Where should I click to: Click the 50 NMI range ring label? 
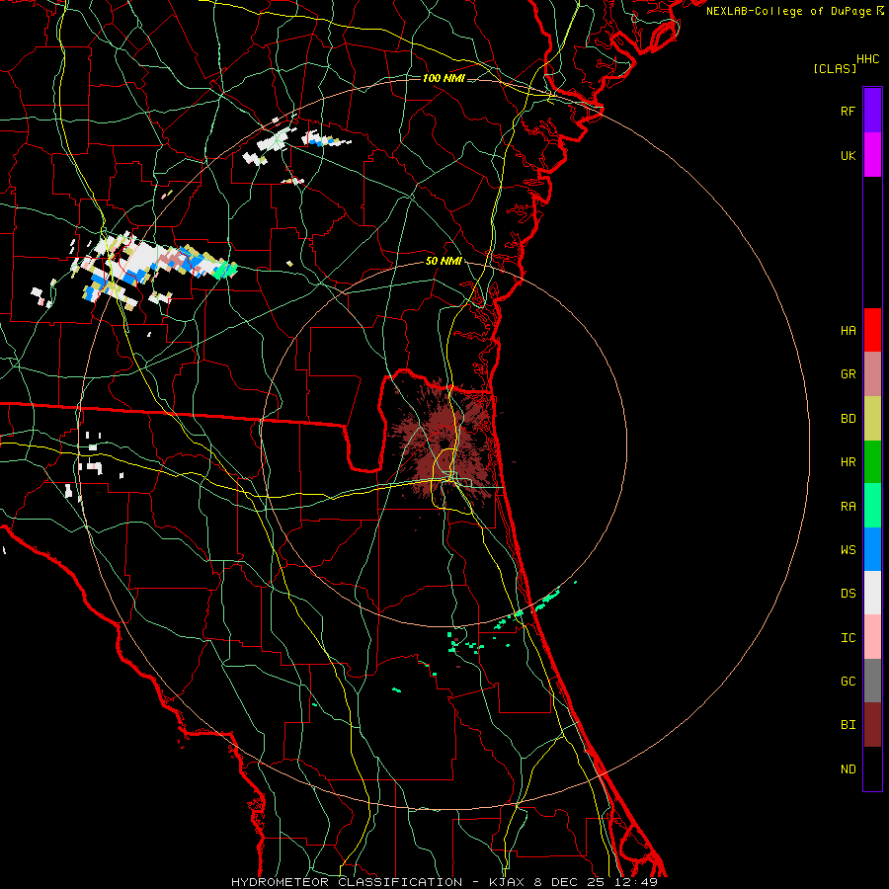coord(444,261)
